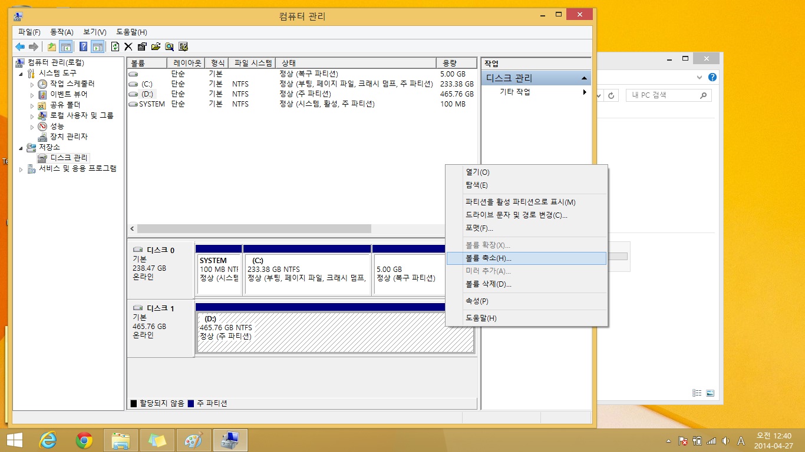Open File Explorer from the taskbar
Screen dimensions: 805x452
tap(121, 440)
